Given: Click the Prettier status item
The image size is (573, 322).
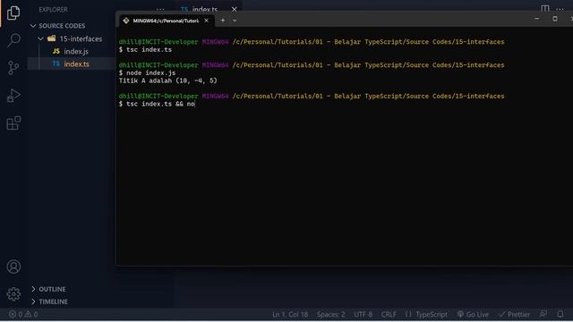Looking at the screenshot, I should coord(514,314).
